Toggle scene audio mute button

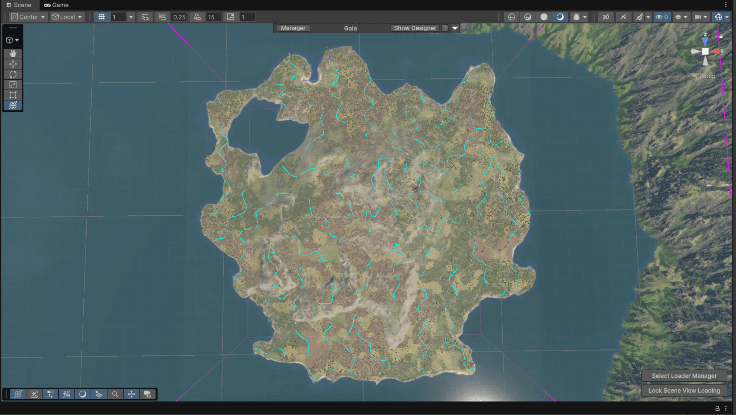[623, 17]
